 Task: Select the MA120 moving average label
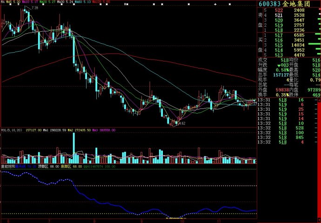click(101, 2)
